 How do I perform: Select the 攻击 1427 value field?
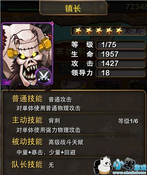pos(121,63)
